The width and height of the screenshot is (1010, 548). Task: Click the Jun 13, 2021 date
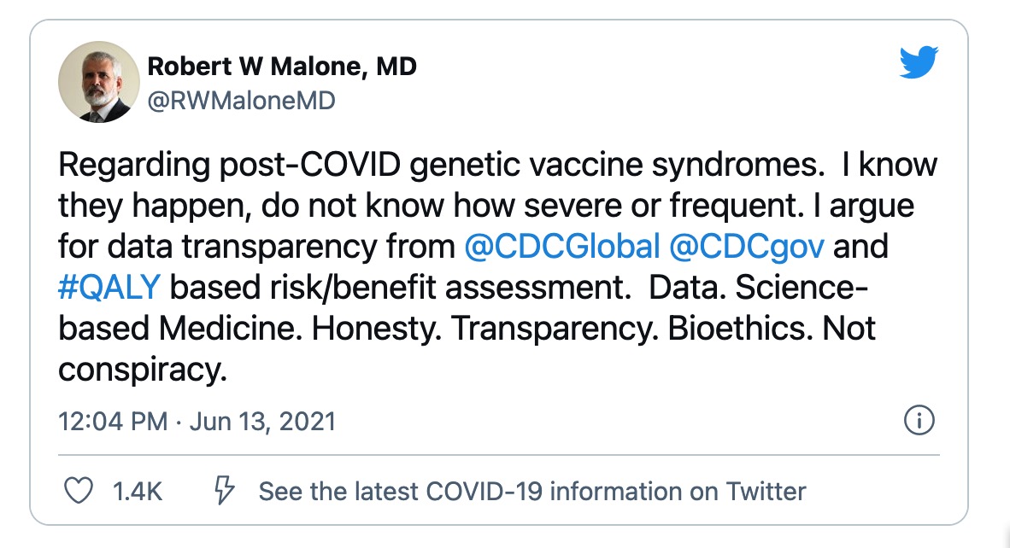[263, 422]
